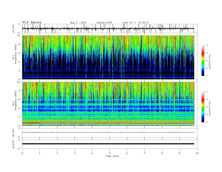Click the date 'Sep. 2, 2015'
Image resolution: width=222 pixels, height=172 pixels.
click(78, 22)
